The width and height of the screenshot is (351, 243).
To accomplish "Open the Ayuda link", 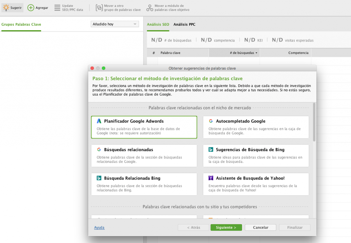I will [99, 227].
